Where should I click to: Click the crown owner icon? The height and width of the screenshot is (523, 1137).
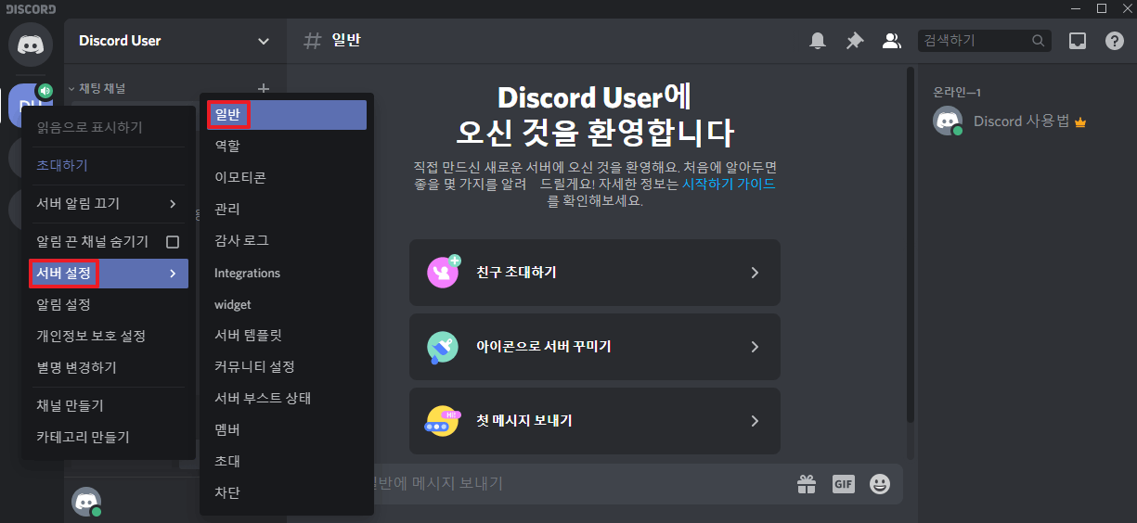tap(1080, 122)
